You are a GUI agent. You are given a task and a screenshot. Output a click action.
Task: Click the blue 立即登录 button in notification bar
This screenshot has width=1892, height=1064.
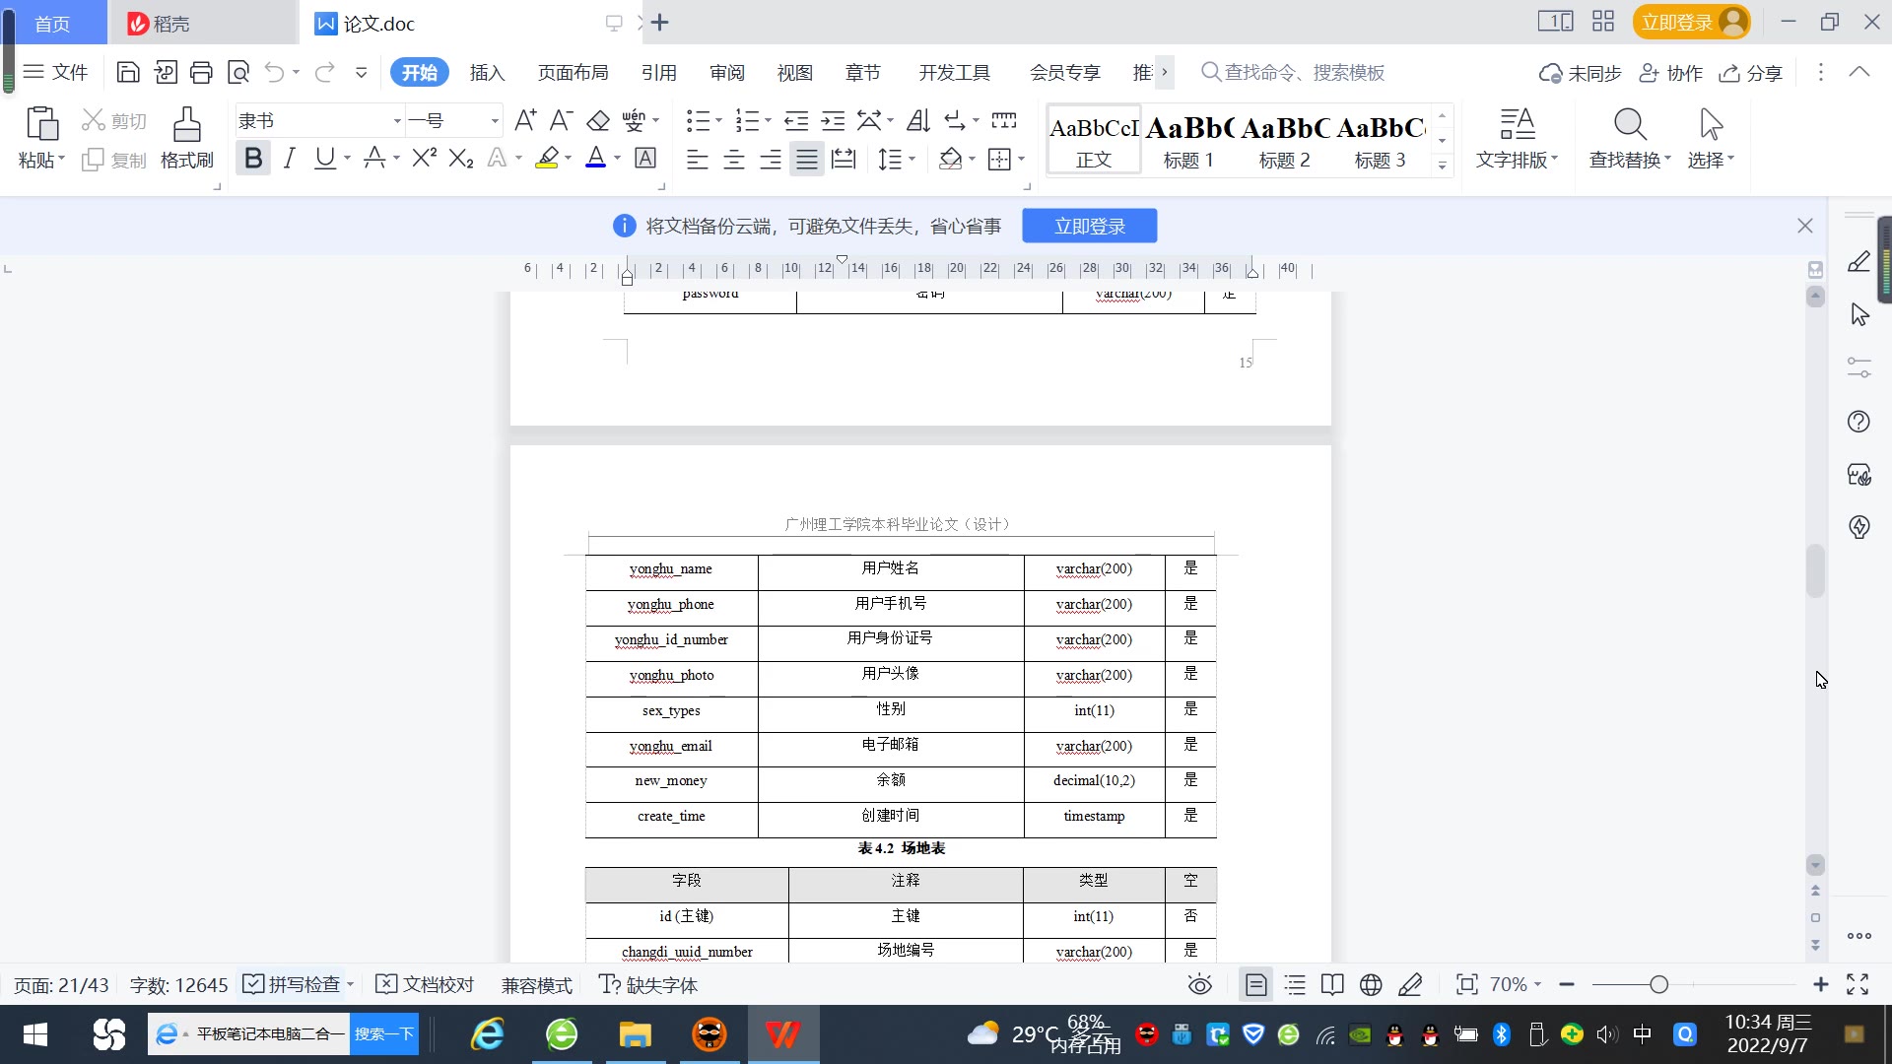[x=1089, y=226]
